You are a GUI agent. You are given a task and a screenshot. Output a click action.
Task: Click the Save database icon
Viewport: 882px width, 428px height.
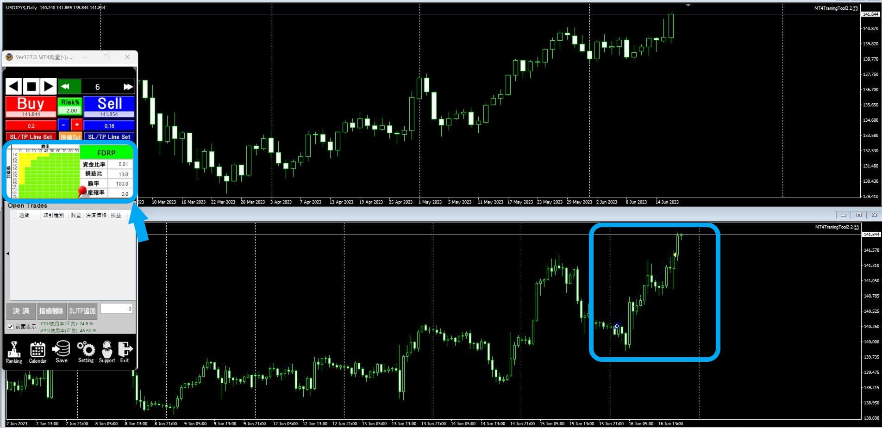click(61, 352)
